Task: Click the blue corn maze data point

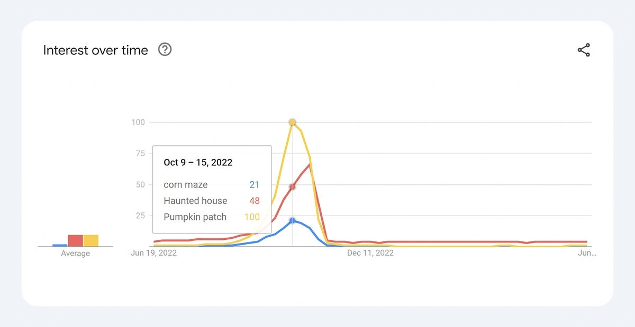Action: pos(292,220)
